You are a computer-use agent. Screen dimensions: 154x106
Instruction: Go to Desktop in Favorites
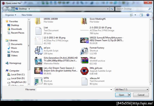[x=15, y=25]
